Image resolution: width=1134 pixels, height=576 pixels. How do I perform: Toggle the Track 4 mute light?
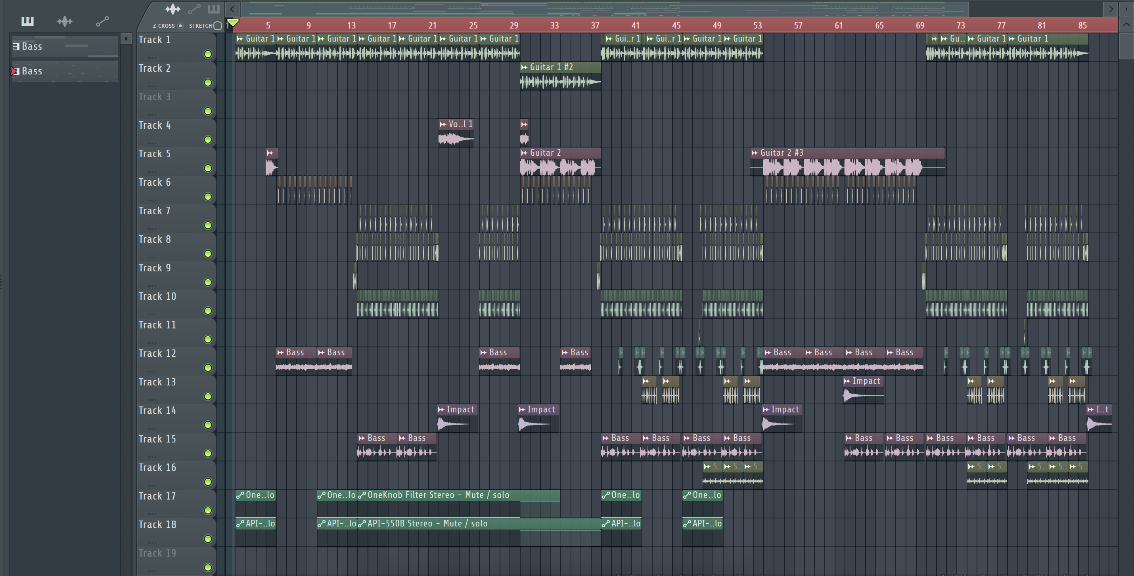click(x=208, y=140)
